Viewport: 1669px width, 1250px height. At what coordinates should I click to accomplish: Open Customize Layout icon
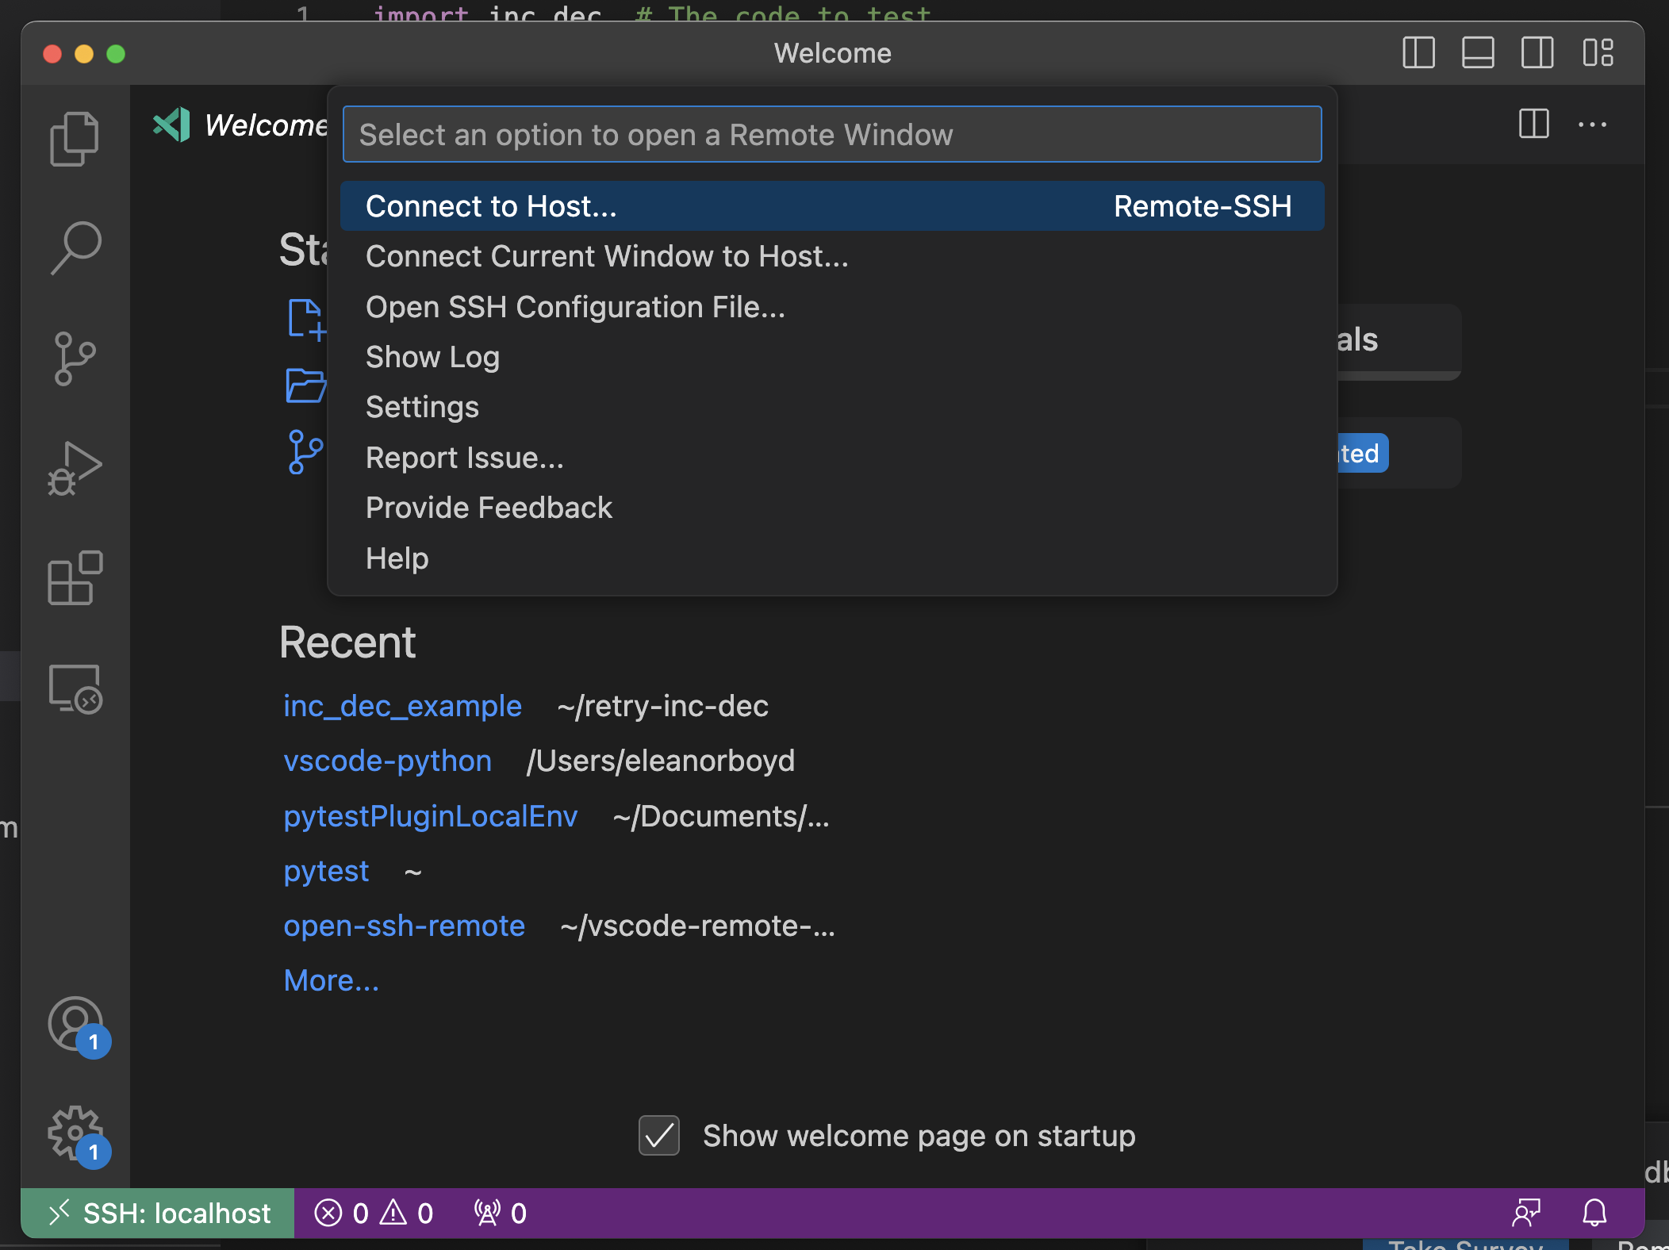pyautogui.click(x=1598, y=53)
